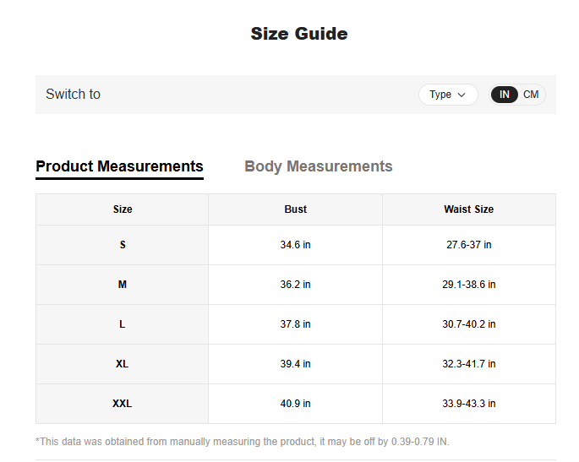Select the L size row label
The height and width of the screenshot is (462, 579).
[x=123, y=324]
